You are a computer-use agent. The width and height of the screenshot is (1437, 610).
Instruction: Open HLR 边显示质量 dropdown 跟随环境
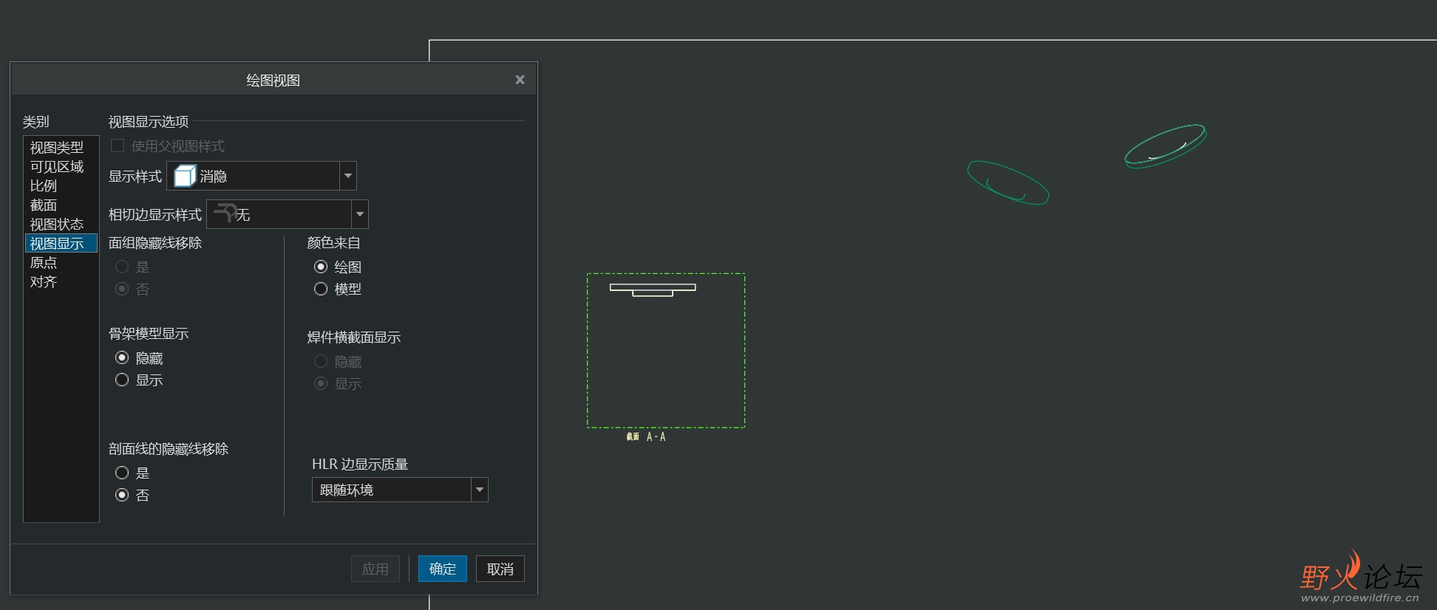pos(400,490)
